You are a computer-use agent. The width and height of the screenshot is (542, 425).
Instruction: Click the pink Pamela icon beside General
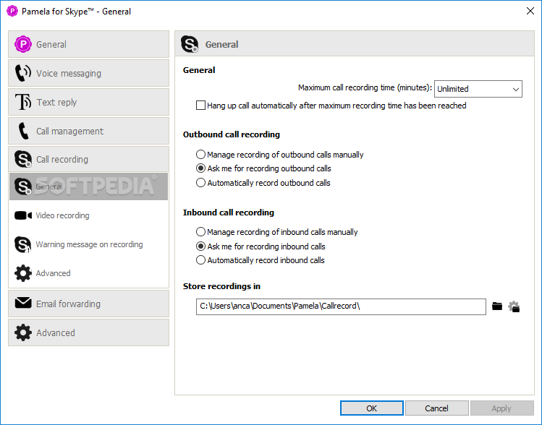tap(23, 44)
